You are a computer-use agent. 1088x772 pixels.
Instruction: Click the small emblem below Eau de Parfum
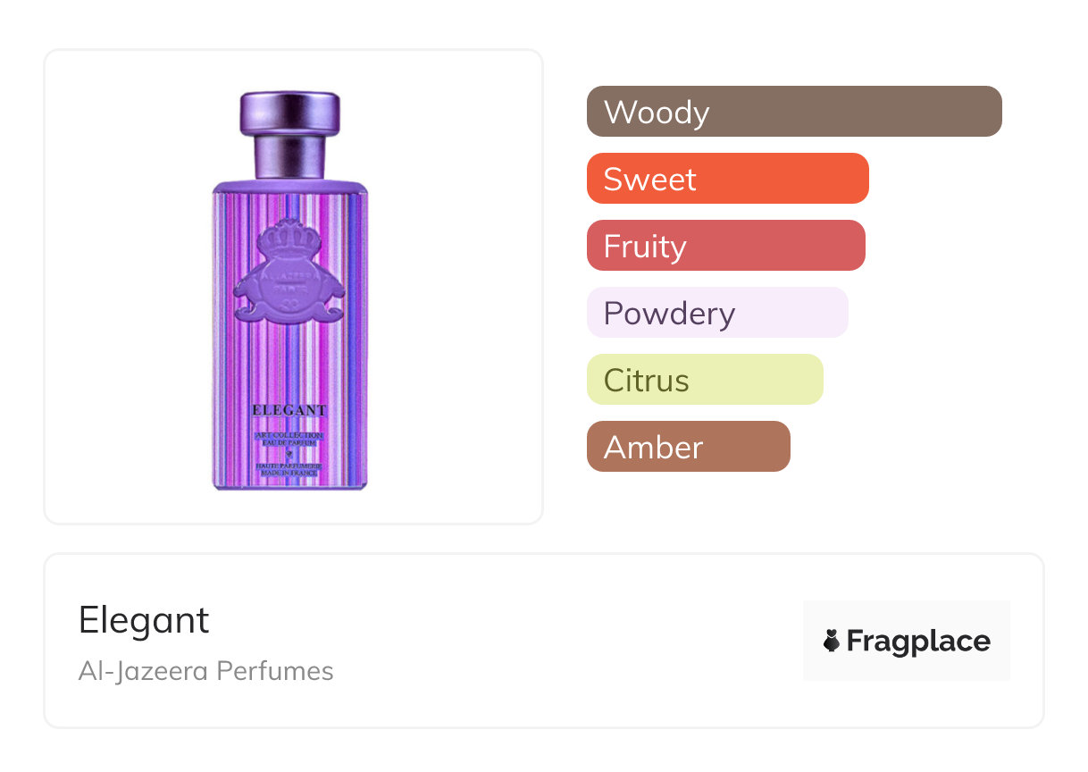tap(289, 454)
